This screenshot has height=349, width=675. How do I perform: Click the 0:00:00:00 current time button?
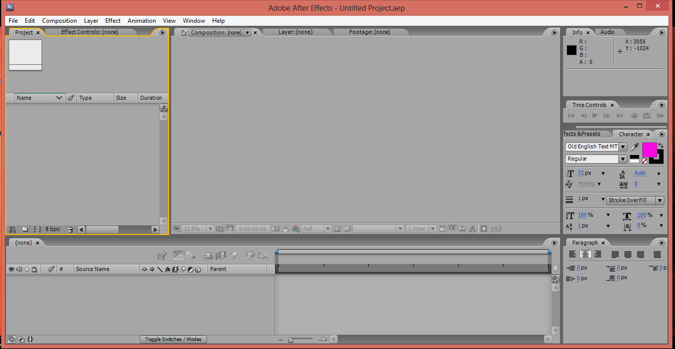252,228
